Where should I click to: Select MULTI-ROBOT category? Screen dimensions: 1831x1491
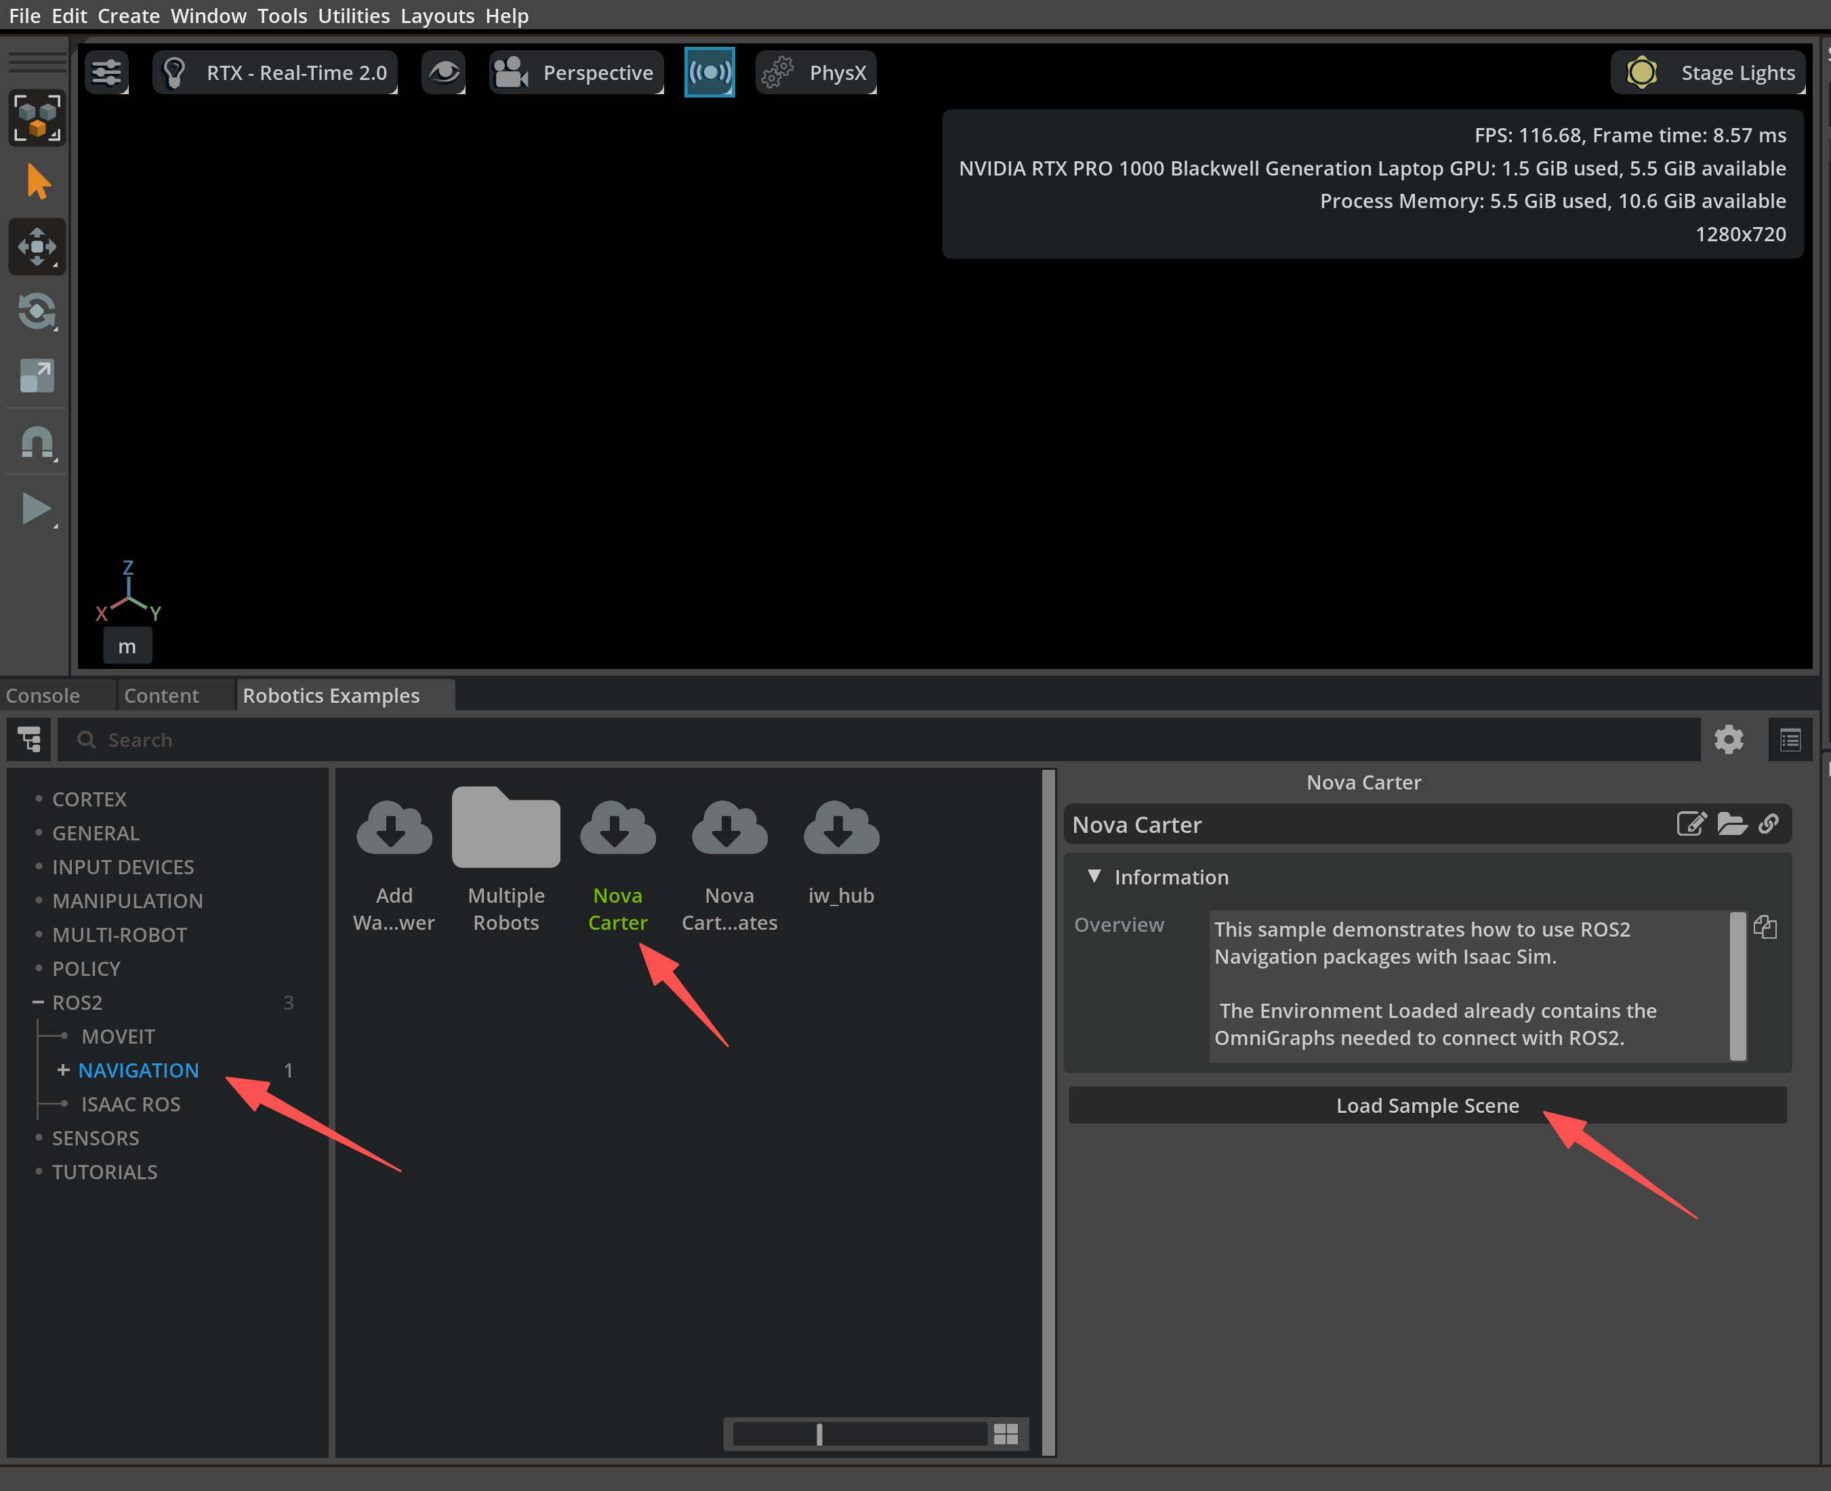point(119,935)
